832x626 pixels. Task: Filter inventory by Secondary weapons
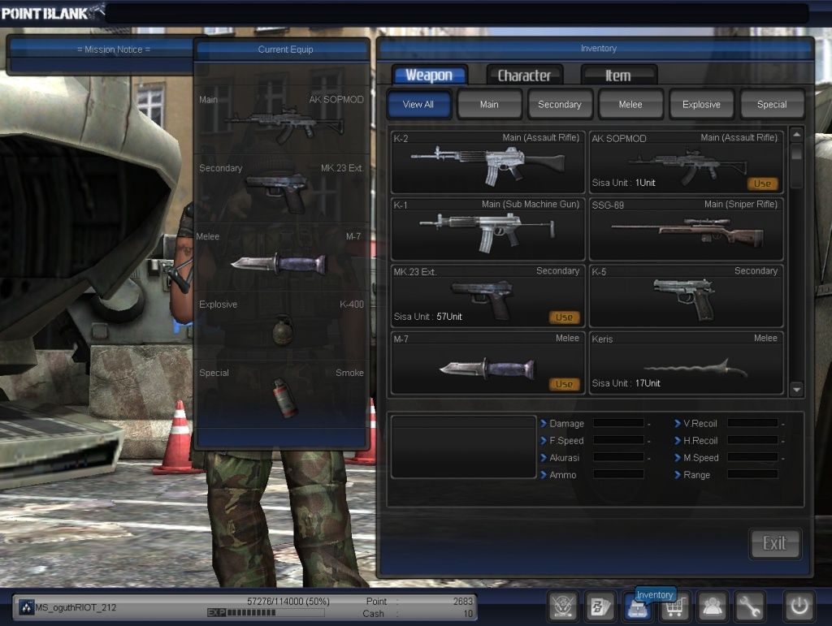point(560,105)
